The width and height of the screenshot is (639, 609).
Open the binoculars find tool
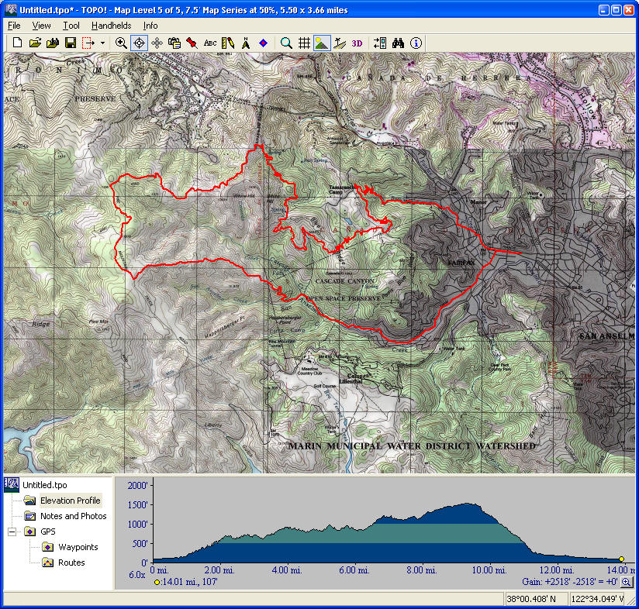[399, 43]
